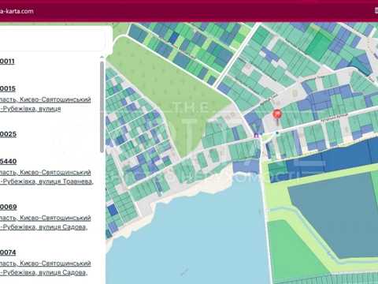378x284 pixels.
Task: Open the 'вулиця Садова' address under 0069
Action: [46, 222]
